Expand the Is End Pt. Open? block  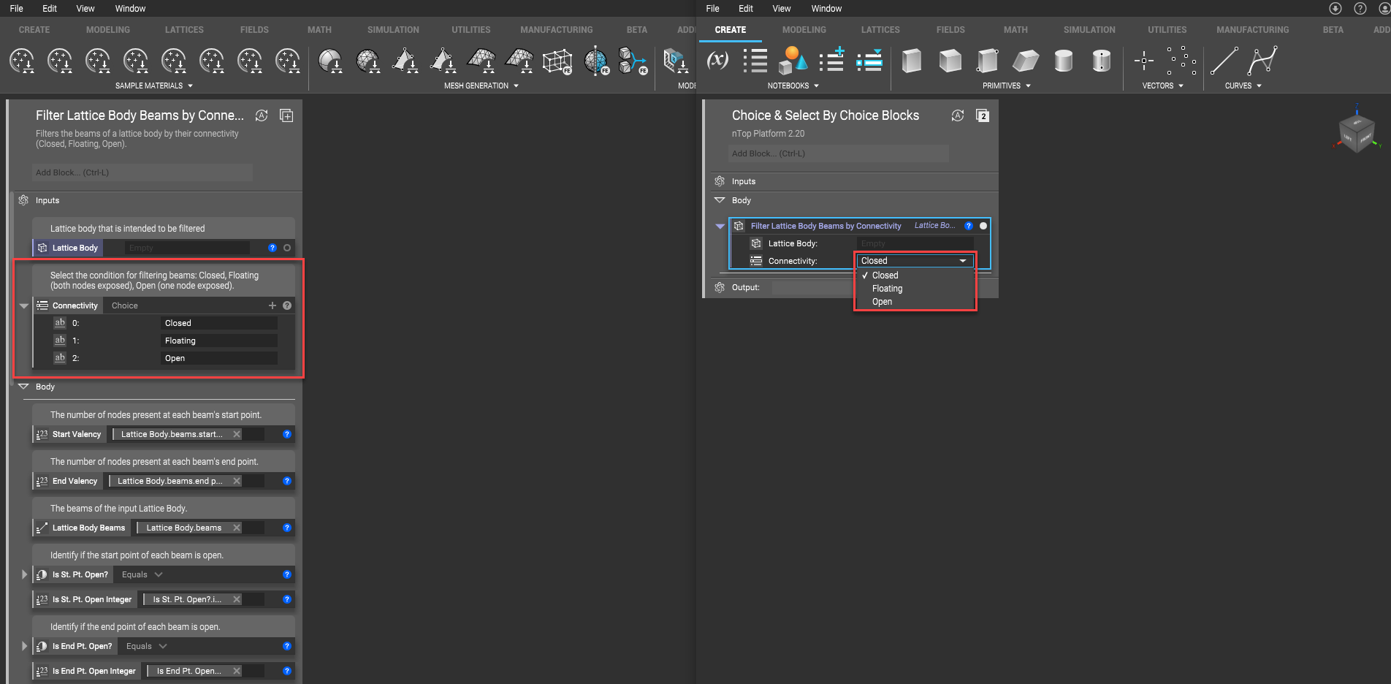(x=24, y=646)
